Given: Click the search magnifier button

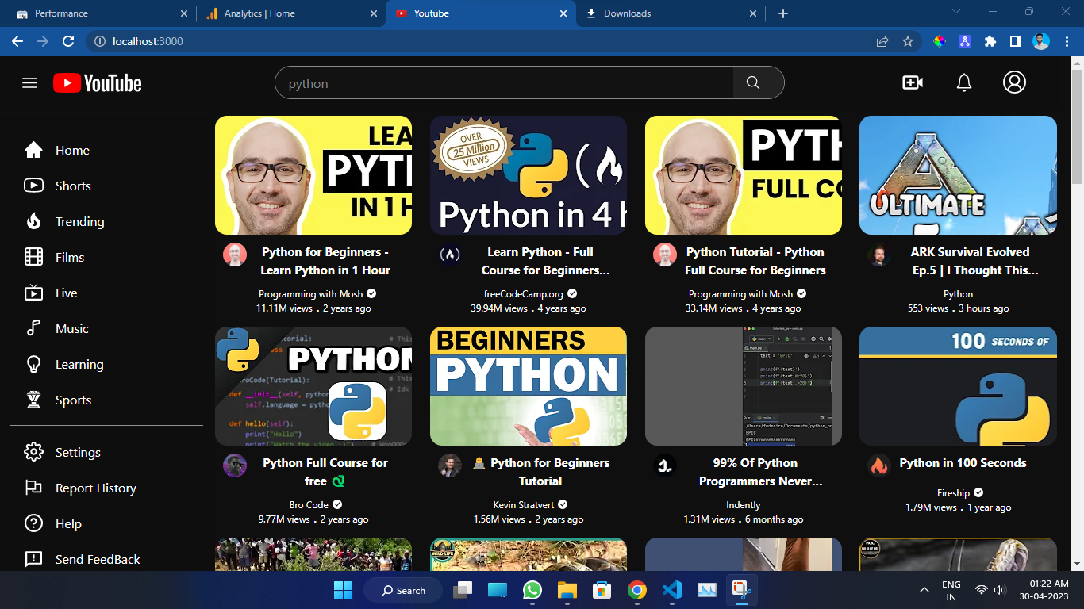Looking at the screenshot, I should click(x=753, y=83).
